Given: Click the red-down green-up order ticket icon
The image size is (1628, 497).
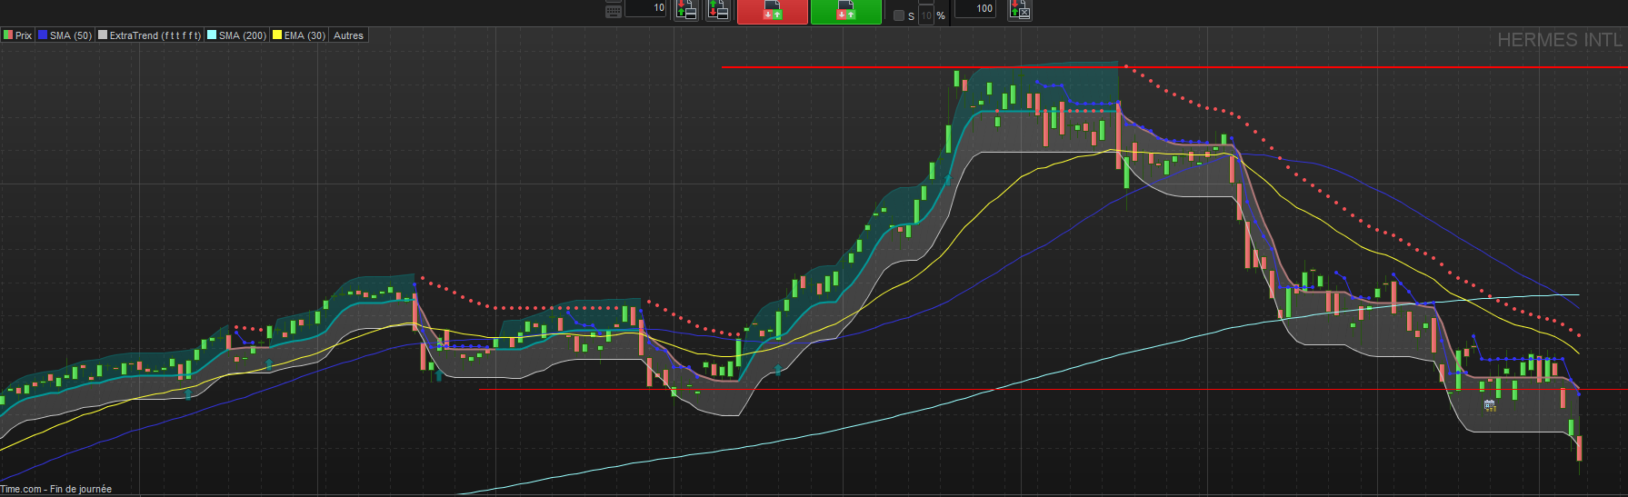Looking at the screenshot, I should 686,9.
